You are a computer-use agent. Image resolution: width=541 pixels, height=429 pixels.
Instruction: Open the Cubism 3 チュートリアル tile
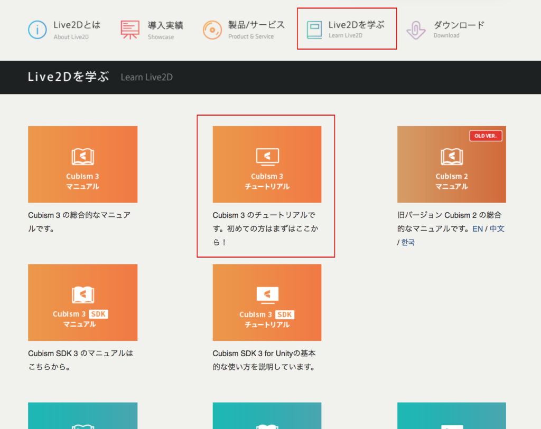tap(267, 164)
